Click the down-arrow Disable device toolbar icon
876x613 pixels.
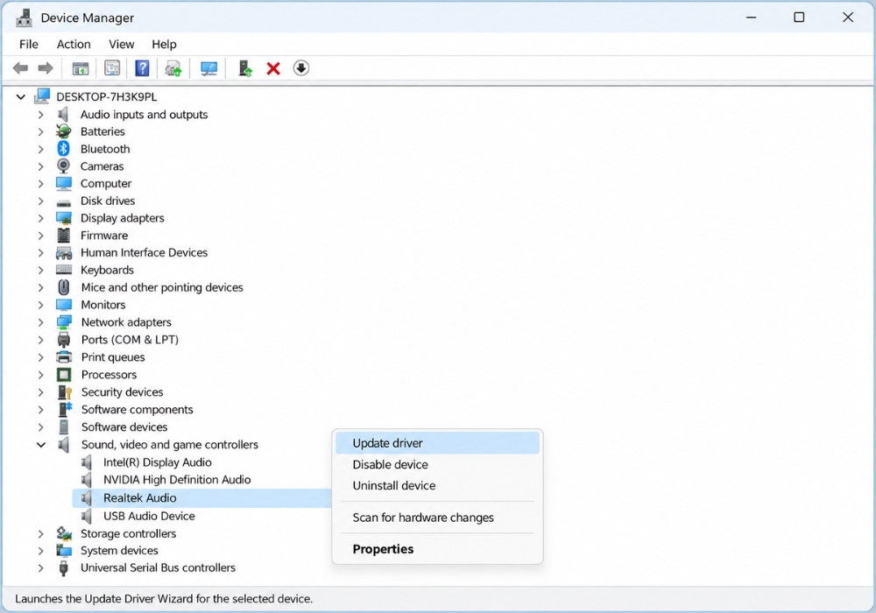[301, 68]
